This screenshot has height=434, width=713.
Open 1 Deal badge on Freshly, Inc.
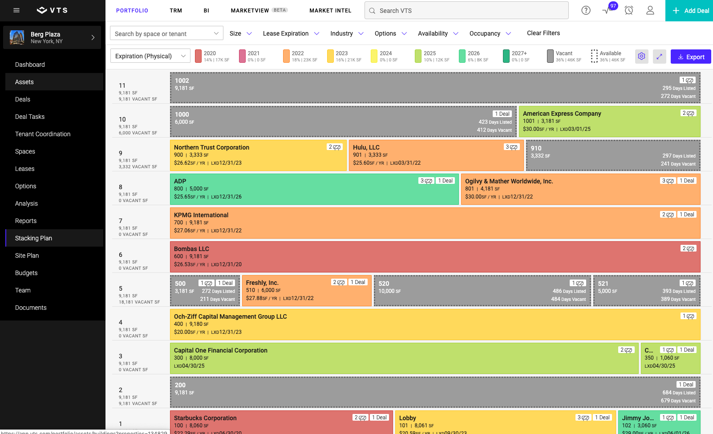[x=358, y=282]
